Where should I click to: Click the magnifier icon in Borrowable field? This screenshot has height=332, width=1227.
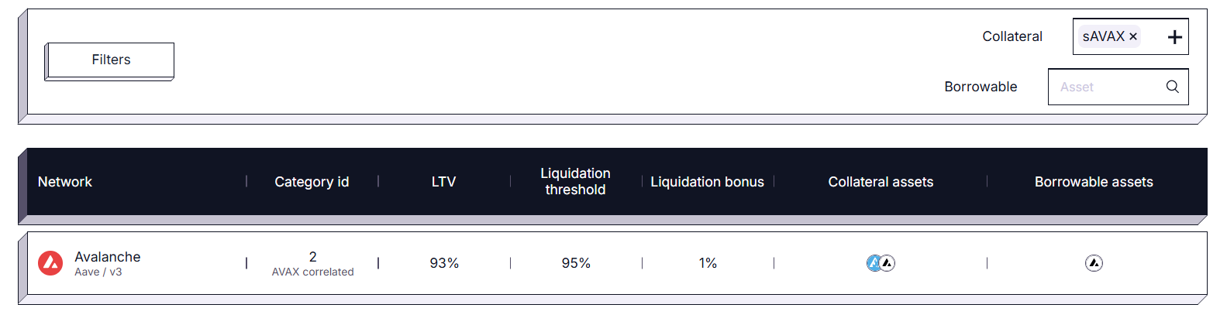coord(1172,87)
